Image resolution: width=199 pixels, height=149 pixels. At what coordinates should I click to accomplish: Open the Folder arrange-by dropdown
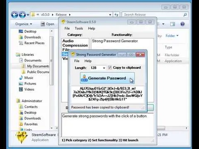(x=172, y=36)
